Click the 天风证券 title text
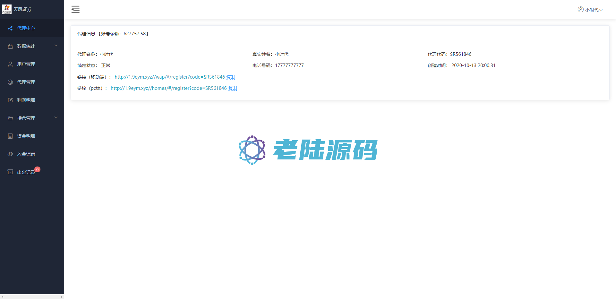Image resolution: width=616 pixels, height=299 pixels. [22, 9]
